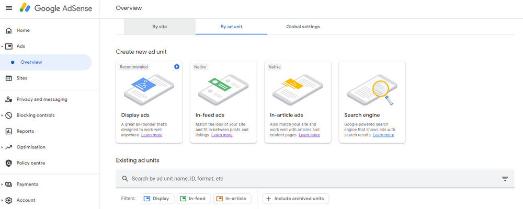Toggle the In-article filter chip
The width and height of the screenshot is (523, 209).
click(x=232, y=199)
